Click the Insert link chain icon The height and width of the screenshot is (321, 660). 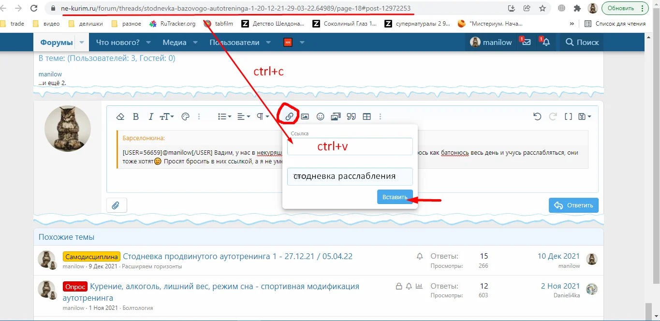coord(289,117)
